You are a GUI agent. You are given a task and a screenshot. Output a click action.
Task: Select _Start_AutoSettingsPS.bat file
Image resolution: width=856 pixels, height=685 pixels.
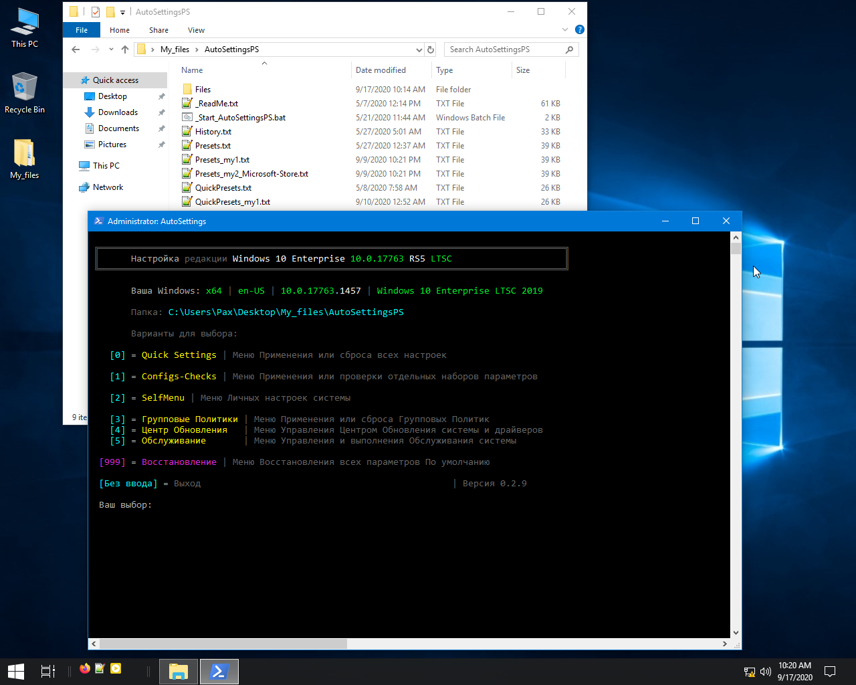240,118
